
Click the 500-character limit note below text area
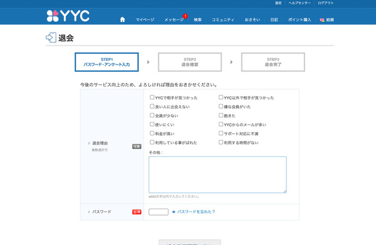click(174, 197)
